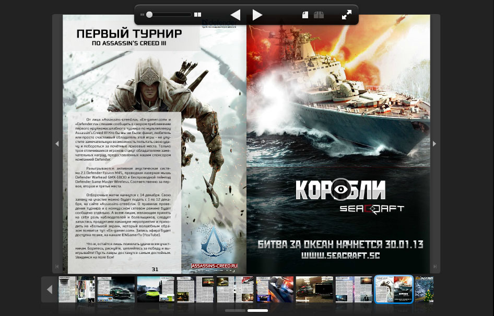Open the ASSASSINS-CREED.RU link
This screenshot has height=316, width=494.
pyautogui.click(x=214, y=266)
